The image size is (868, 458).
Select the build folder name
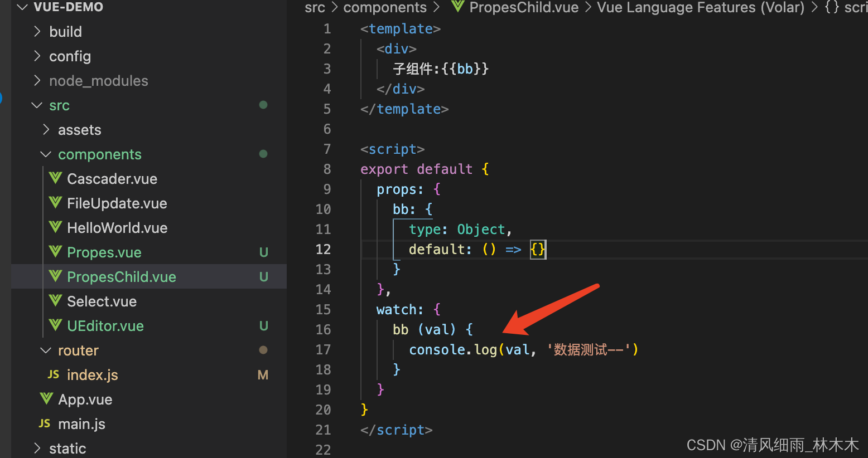click(65, 32)
